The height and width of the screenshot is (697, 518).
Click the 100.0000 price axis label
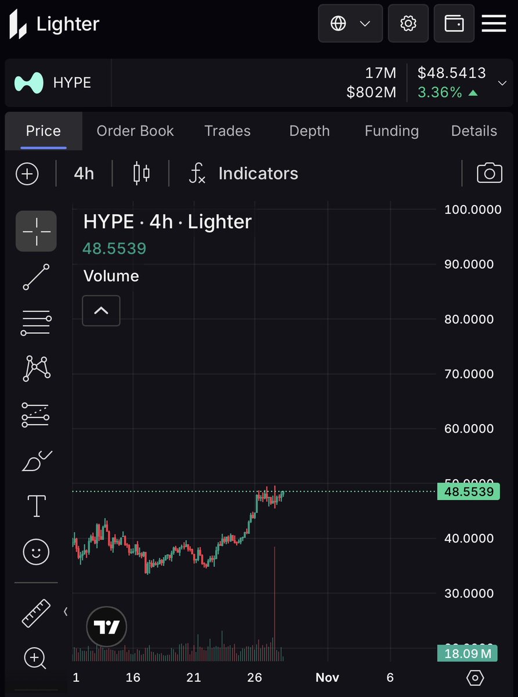473,210
